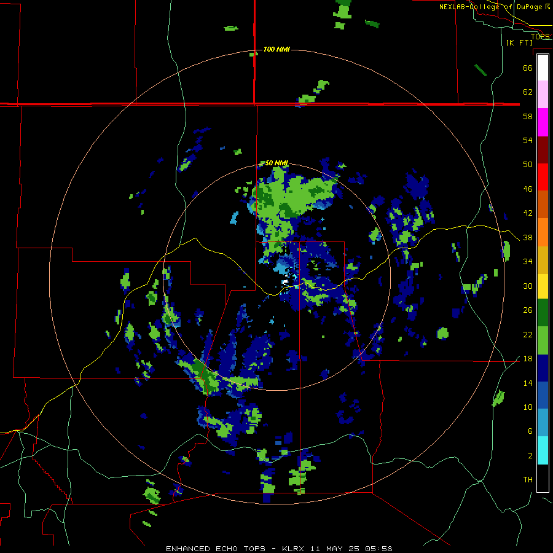
Task: Click the 26 legend value
Action: [528, 310]
